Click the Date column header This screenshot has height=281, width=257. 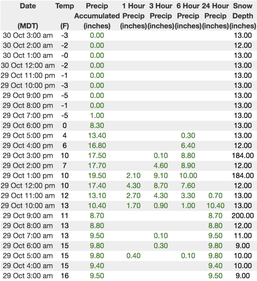[28, 6]
